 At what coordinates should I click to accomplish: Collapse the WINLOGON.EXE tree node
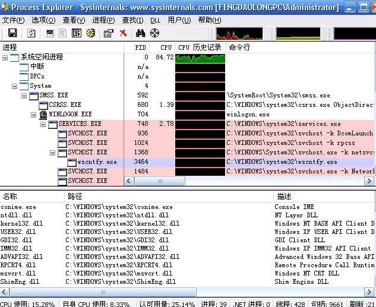click(x=34, y=115)
